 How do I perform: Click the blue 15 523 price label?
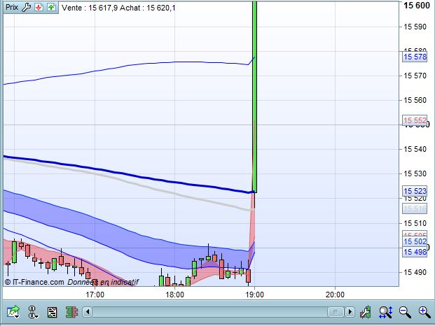coord(415,191)
